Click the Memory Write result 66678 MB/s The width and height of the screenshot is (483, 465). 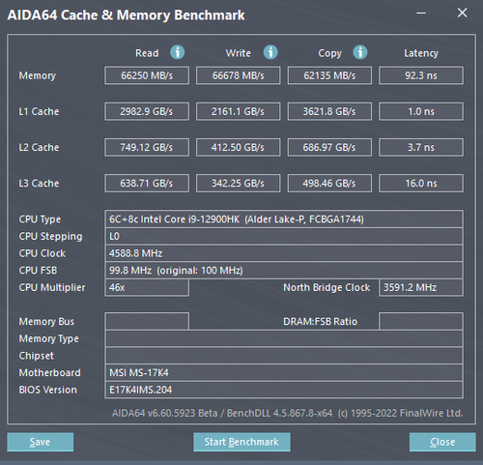pos(239,75)
